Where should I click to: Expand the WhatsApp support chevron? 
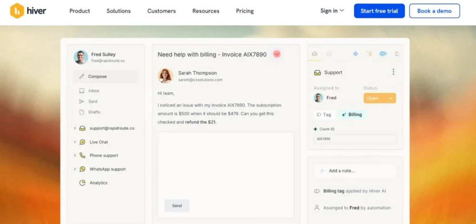coord(75,169)
